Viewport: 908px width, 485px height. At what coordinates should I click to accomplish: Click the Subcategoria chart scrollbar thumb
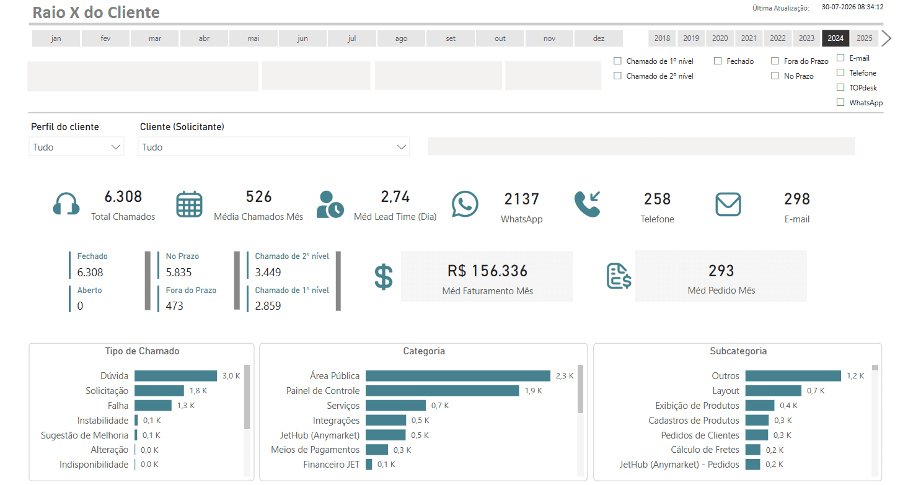(x=875, y=367)
